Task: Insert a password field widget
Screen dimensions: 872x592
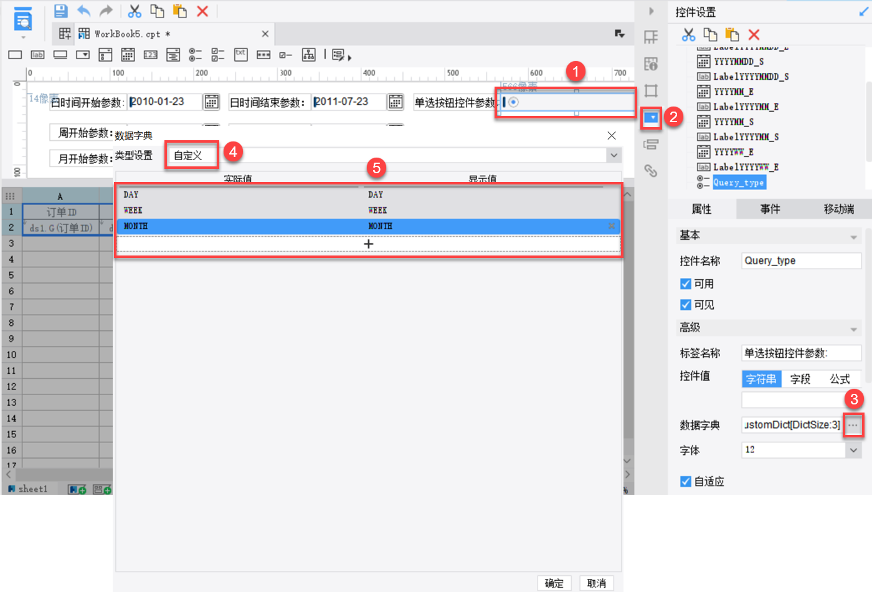Action: click(x=263, y=55)
